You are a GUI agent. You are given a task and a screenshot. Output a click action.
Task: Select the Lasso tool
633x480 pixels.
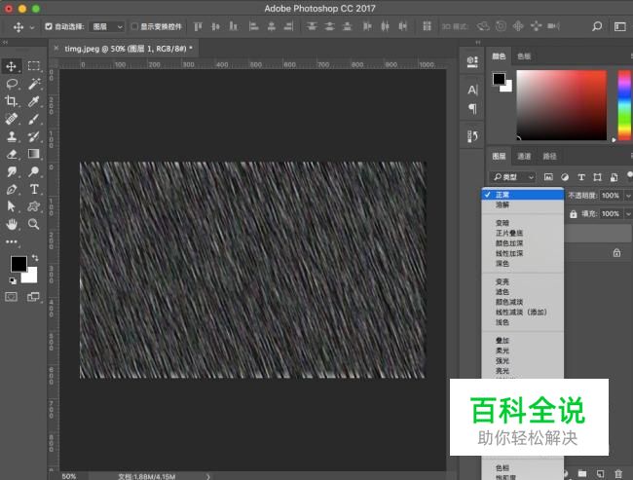(12, 84)
